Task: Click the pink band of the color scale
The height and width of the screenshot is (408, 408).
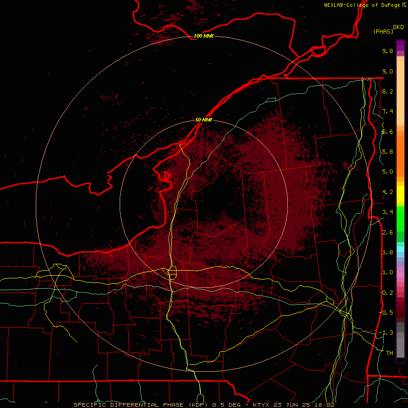Action: (x=400, y=275)
